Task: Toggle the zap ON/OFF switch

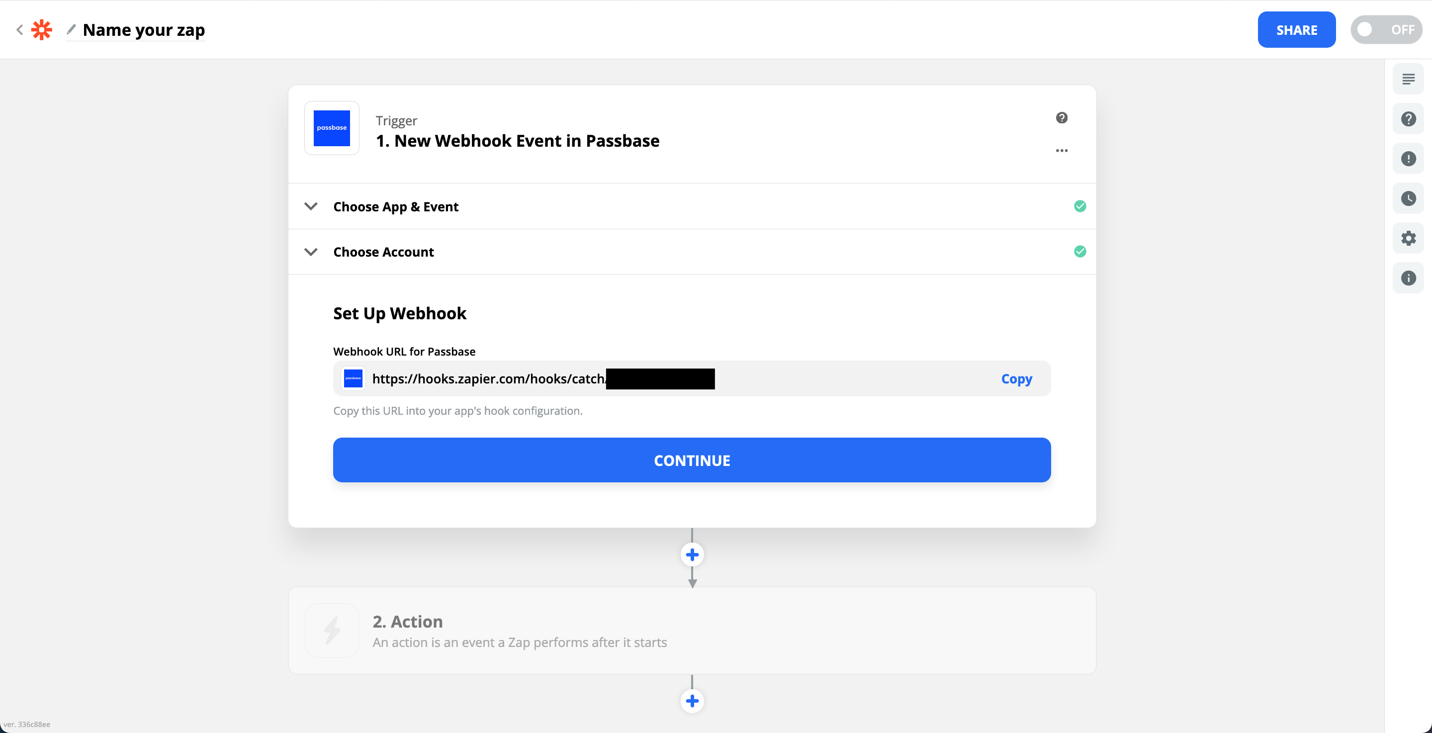Action: (1386, 29)
